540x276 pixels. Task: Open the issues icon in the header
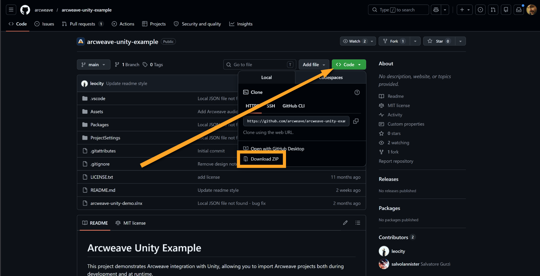pos(480,10)
